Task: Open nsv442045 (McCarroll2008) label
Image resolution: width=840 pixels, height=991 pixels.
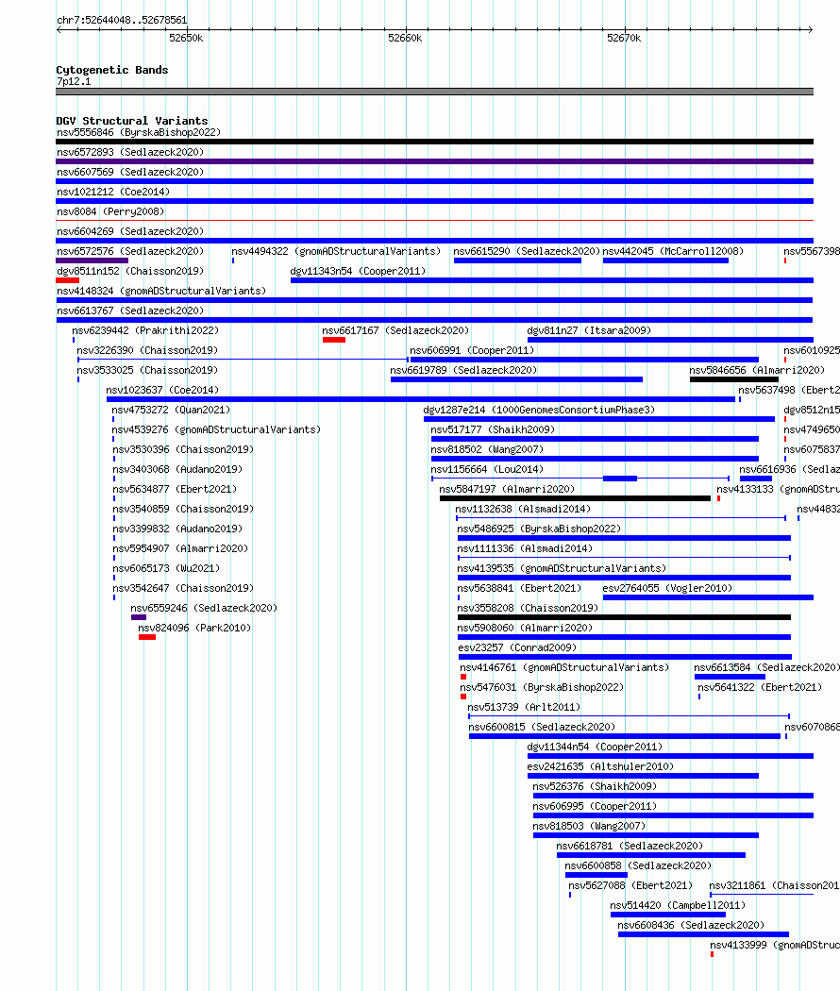Action: [x=673, y=251]
